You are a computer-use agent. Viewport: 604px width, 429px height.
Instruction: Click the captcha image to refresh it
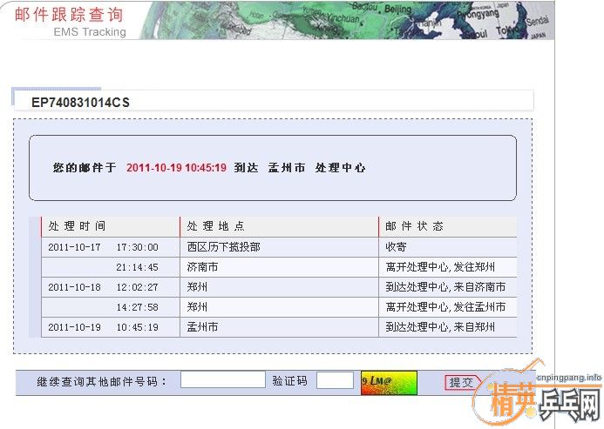point(389,382)
